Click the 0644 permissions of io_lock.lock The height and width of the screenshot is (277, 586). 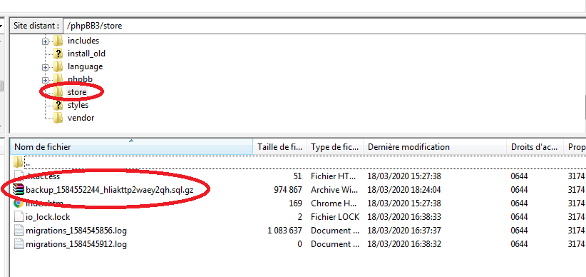click(x=519, y=217)
